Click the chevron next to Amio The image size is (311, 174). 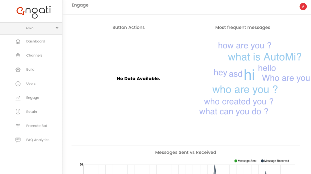click(57, 28)
